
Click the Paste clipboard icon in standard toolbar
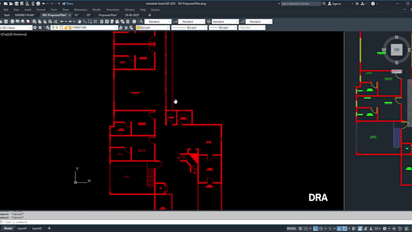pos(45,22)
